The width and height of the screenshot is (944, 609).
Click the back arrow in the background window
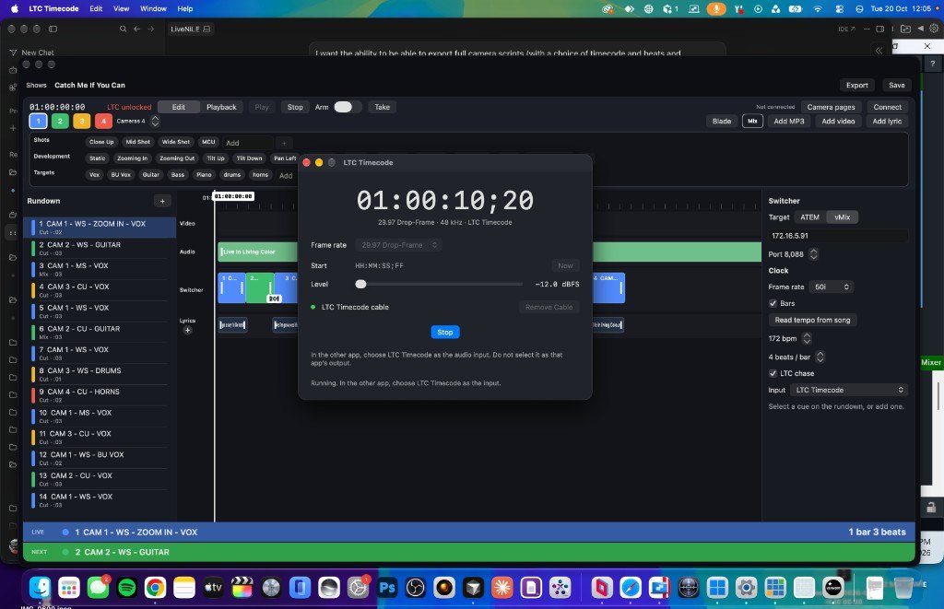pos(136,29)
